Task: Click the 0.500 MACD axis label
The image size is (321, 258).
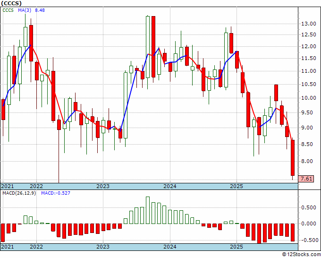Action: click(x=309, y=207)
